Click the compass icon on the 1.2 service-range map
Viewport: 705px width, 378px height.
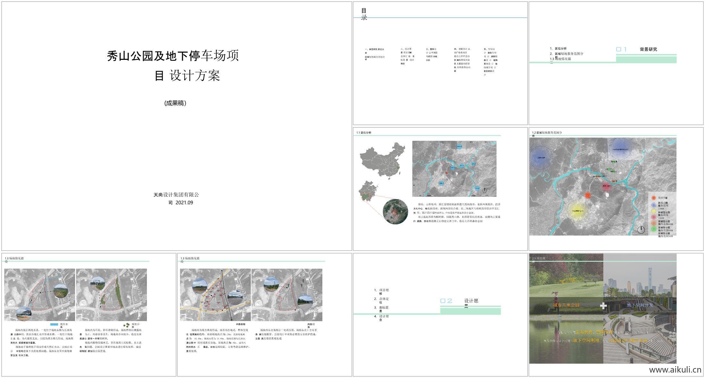point(641,230)
